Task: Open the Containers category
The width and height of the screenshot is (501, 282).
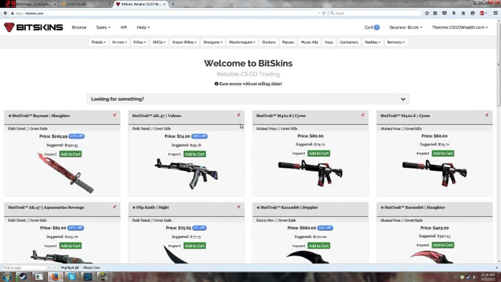Action: coord(349,42)
